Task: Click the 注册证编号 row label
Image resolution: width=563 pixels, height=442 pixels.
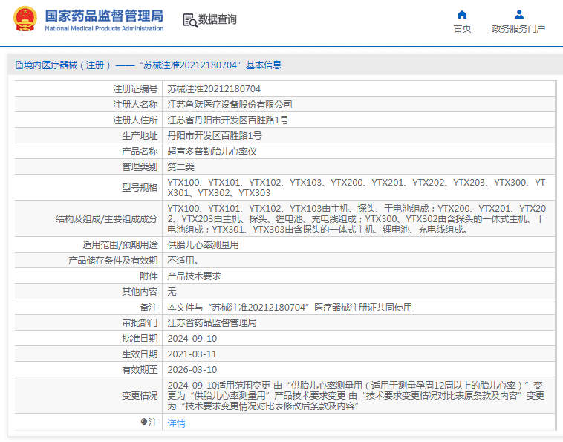Action: 135,88
